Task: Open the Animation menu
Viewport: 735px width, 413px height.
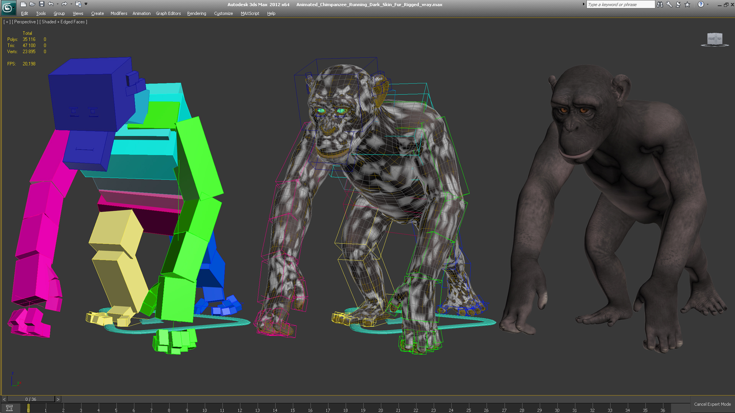Action: [x=142, y=13]
